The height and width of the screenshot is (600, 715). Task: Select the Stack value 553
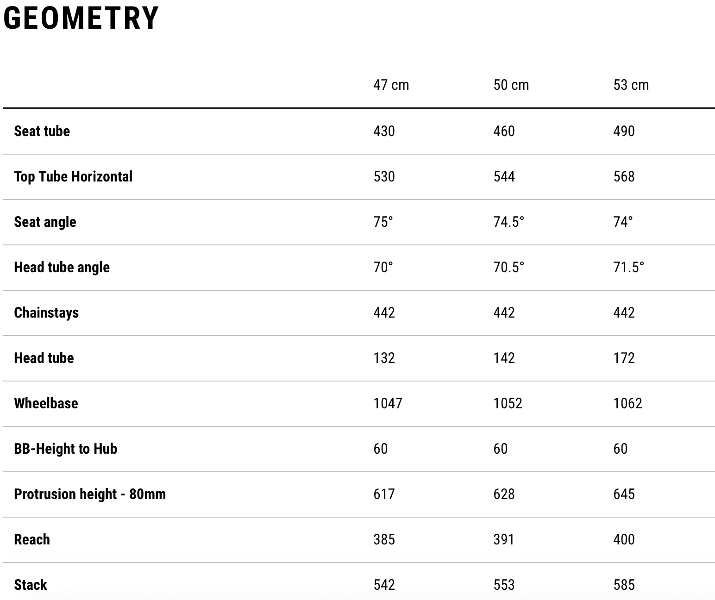tap(504, 585)
